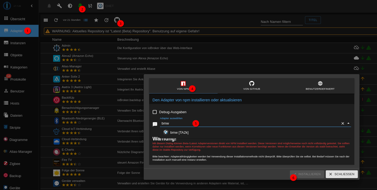Click green Sentry icon in Admin row

[x=369, y=47]
